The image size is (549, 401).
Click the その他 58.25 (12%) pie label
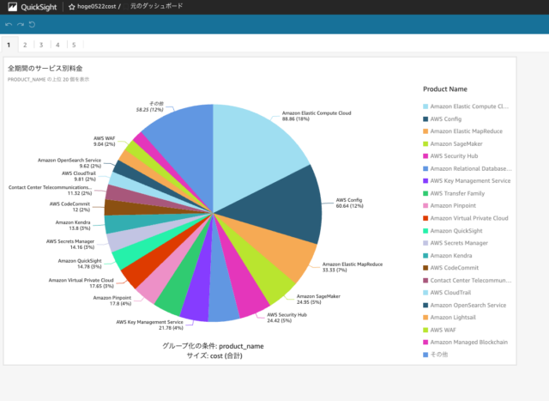(150, 106)
